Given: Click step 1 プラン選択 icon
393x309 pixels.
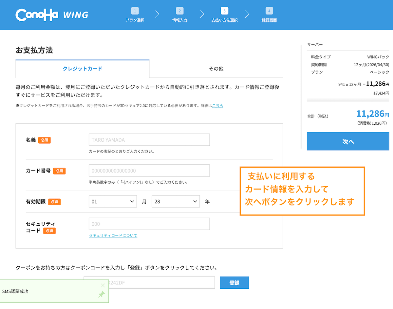Looking at the screenshot, I should point(135,11).
